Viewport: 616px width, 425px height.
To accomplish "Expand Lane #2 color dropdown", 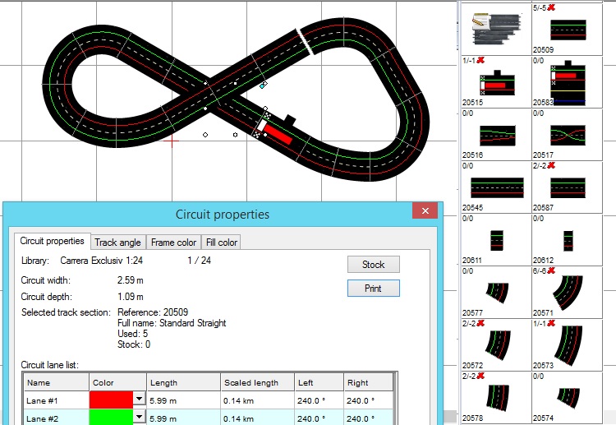I will pos(139,418).
